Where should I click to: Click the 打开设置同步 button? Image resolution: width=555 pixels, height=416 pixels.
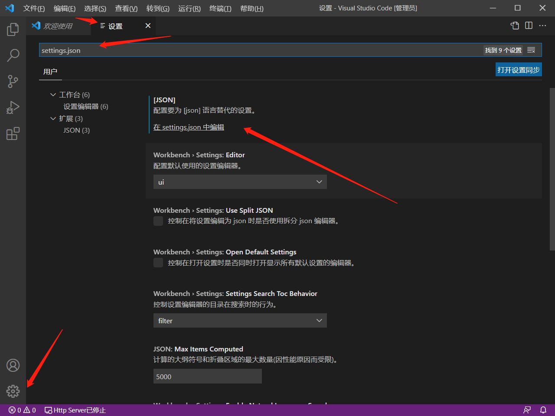pos(519,70)
